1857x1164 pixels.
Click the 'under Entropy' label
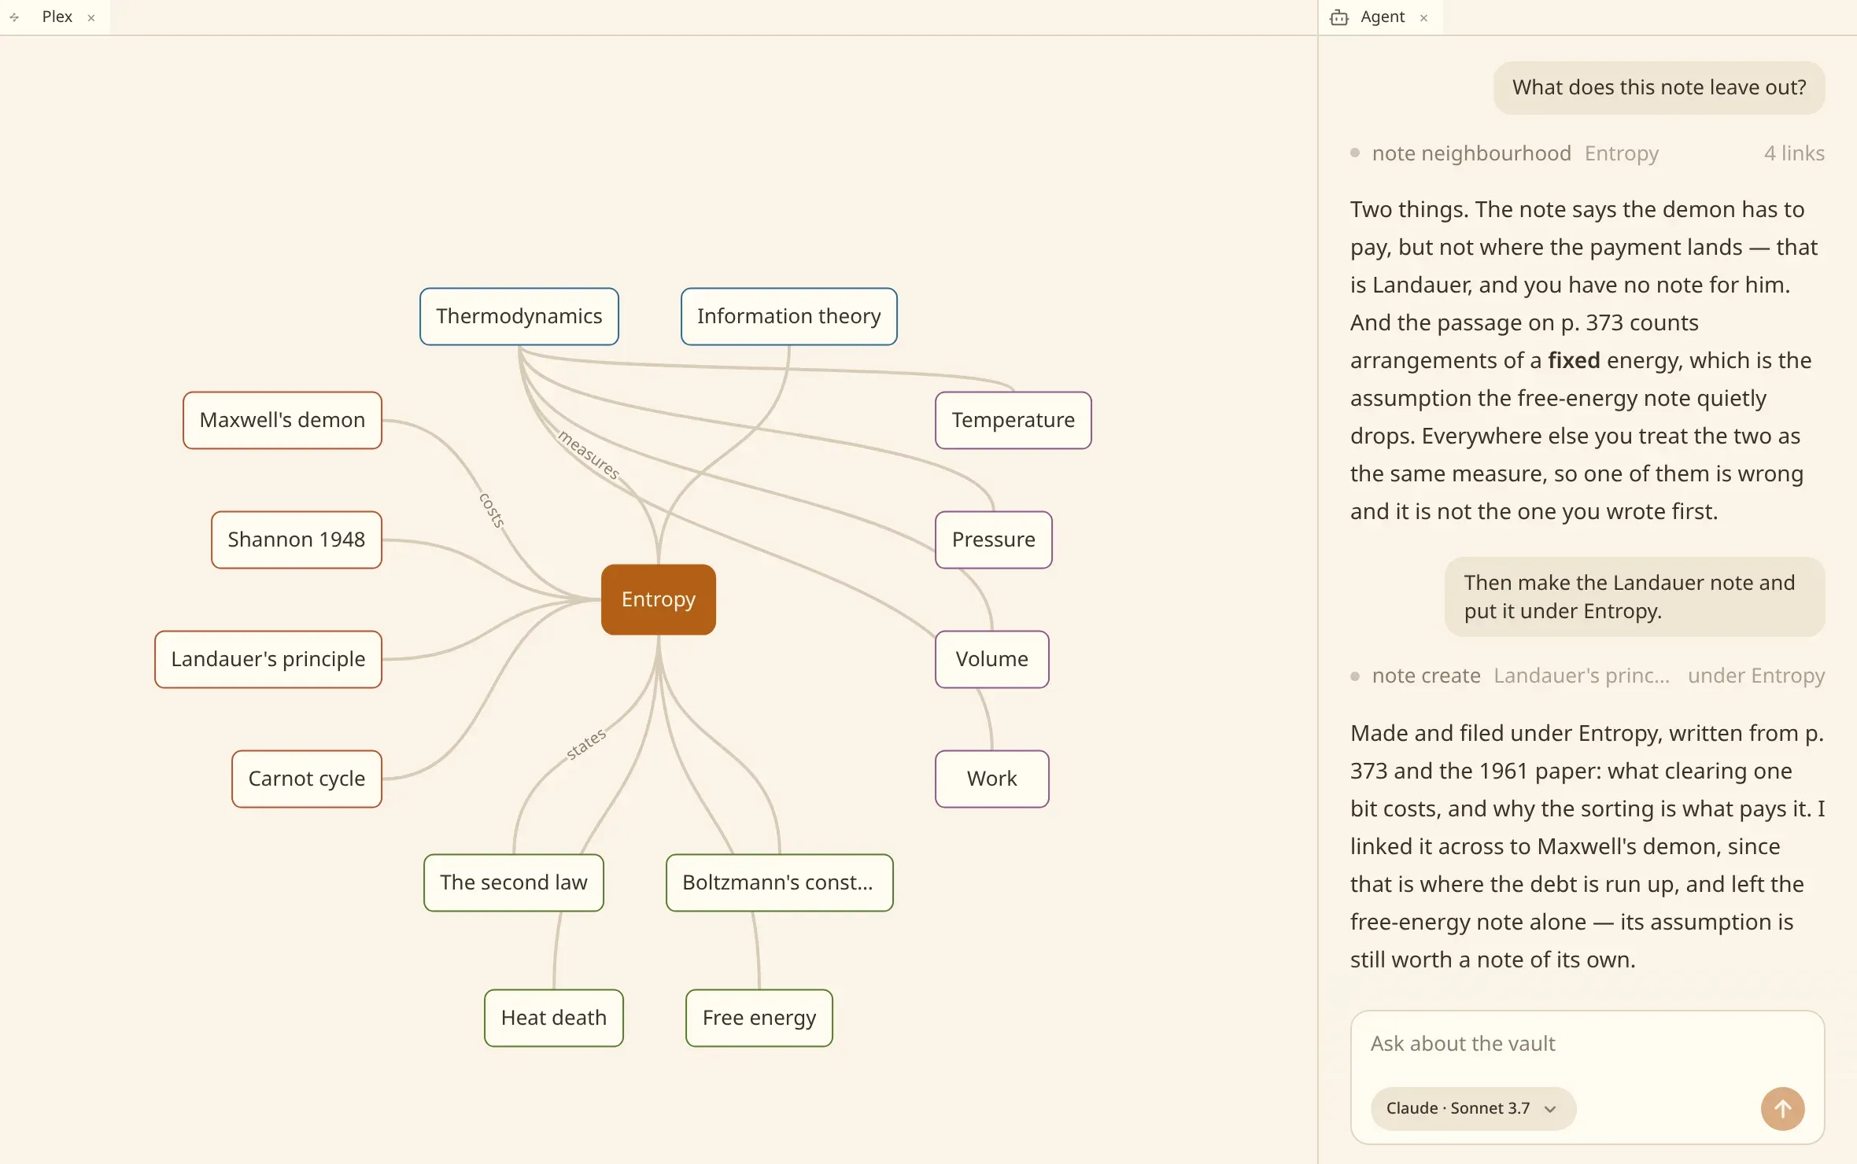(1756, 676)
